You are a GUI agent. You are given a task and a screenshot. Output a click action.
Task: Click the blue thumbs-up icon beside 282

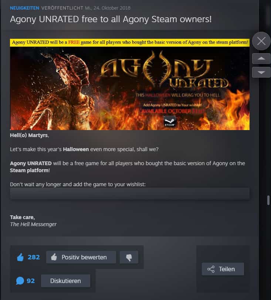[20, 257]
